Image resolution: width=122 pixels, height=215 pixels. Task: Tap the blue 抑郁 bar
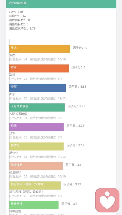point(38,88)
